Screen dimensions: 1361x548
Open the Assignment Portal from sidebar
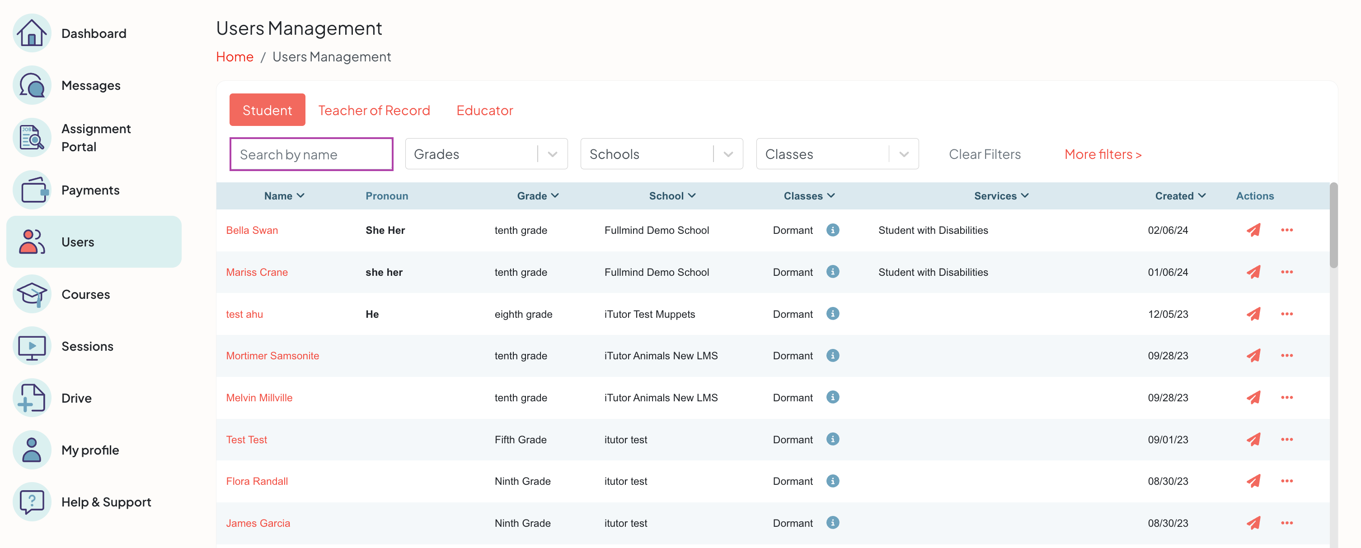[32, 137]
